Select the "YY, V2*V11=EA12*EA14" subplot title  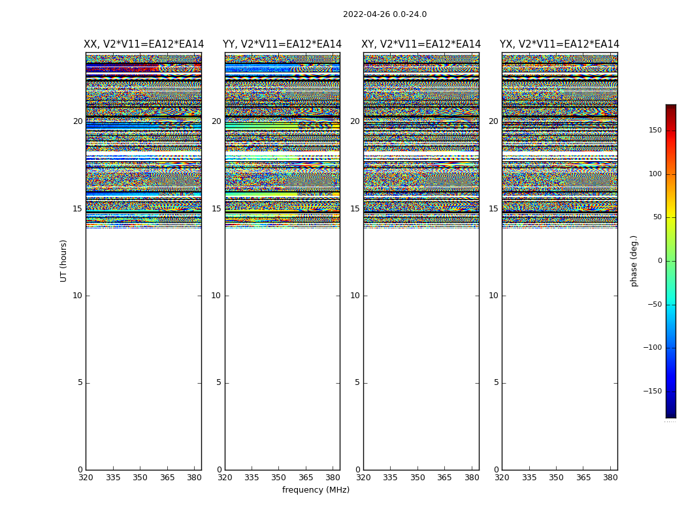pyautogui.click(x=282, y=44)
